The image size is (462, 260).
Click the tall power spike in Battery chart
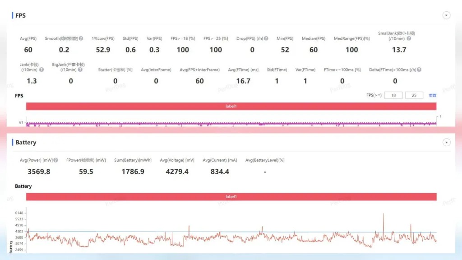383,217
